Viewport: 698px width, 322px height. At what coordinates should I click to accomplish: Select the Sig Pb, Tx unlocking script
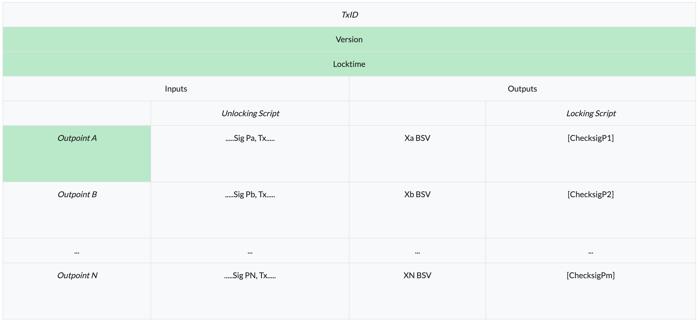click(x=250, y=194)
